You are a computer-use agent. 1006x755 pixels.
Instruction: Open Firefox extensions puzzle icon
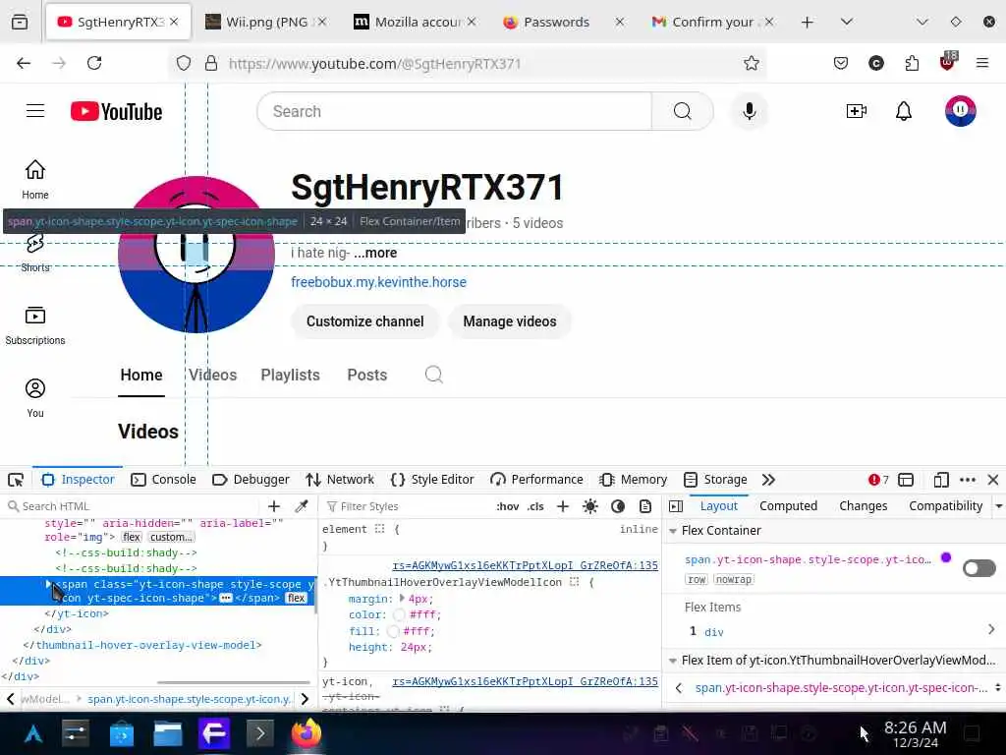point(912,63)
